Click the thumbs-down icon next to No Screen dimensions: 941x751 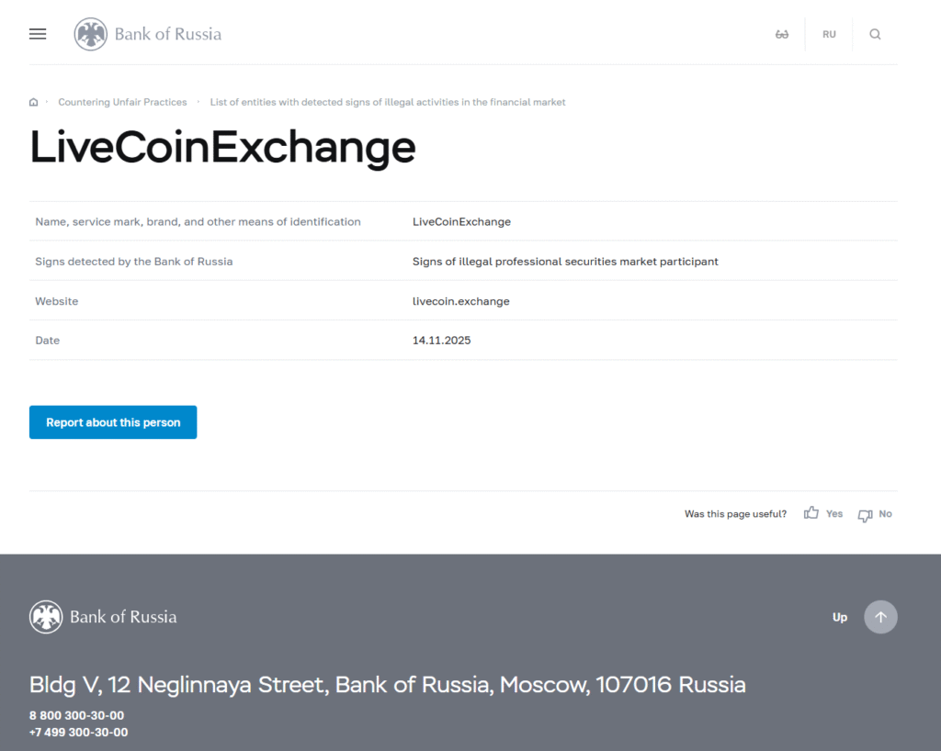point(864,515)
